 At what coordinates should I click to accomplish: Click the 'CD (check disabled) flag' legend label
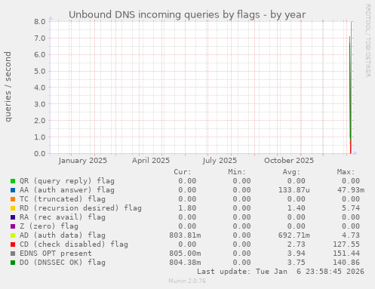(74, 244)
